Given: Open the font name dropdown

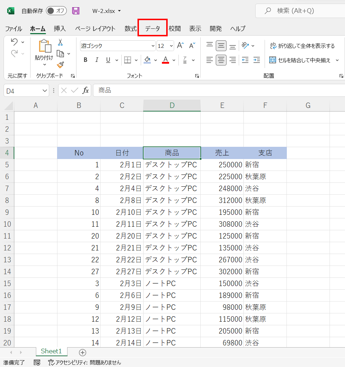Looking at the screenshot, I should click(153, 46).
